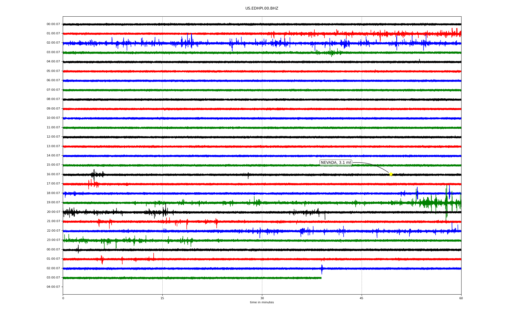
Task: Click the 12:00:07 row label
Action: pyautogui.click(x=53, y=137)
